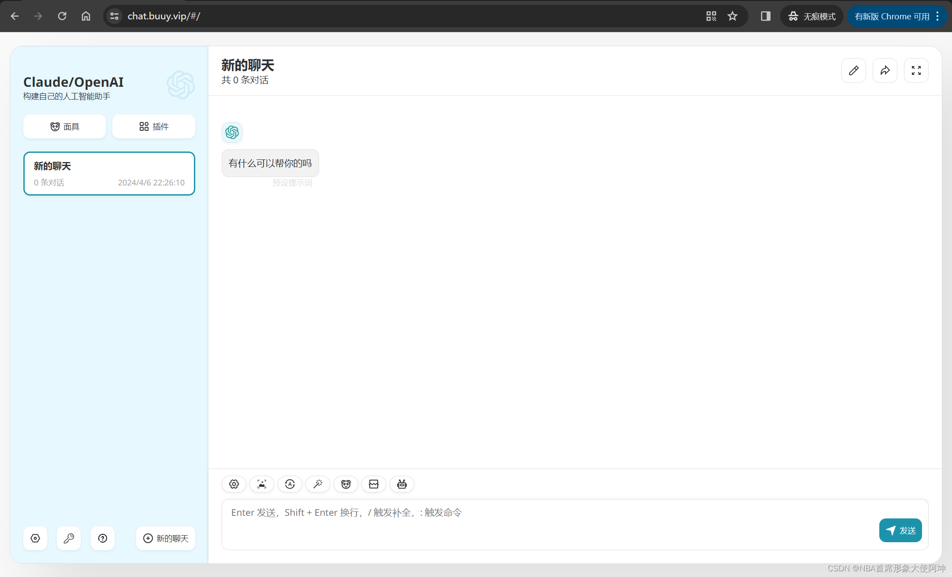This screenshot has width=952, height=577.
Task: Click the address bar URL chat.buuy.vip
Action: [x=164, y=16]
